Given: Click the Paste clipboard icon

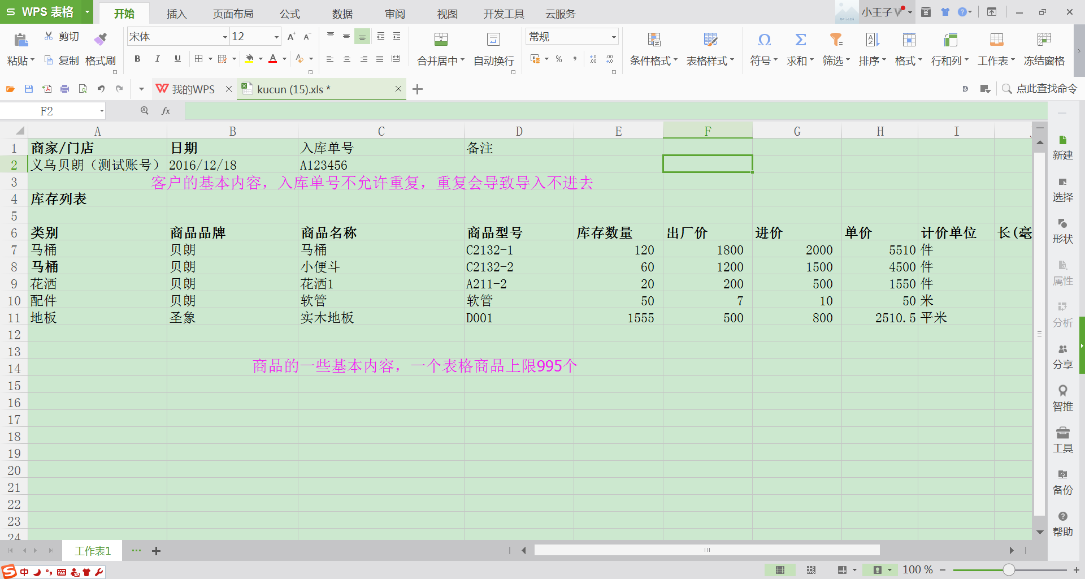Looking at the screenshot, I should point(21,40).
